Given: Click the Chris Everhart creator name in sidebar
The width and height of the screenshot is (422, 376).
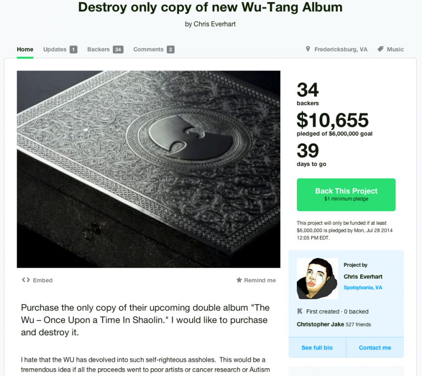Looking at the screenshot, I should 363,277.
